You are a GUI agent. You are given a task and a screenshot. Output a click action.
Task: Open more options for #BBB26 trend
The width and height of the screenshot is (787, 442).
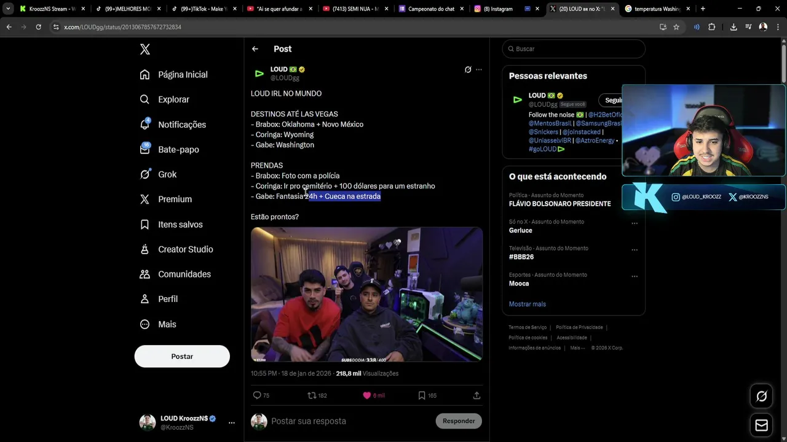point(635,249)
